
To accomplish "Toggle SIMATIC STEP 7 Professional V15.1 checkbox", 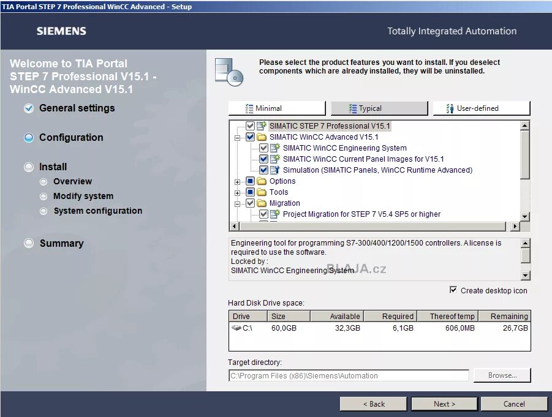I will click(x=250, y=126).
